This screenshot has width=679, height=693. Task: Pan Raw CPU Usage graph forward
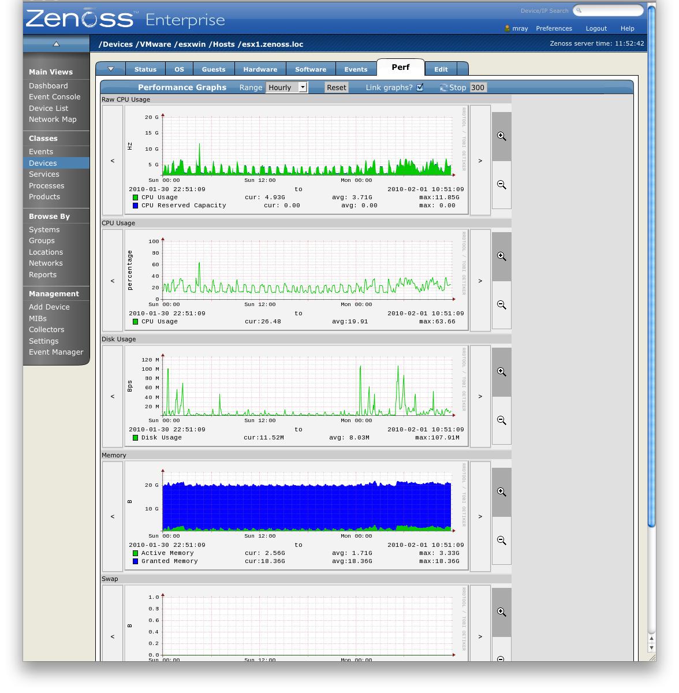[x=480, y=161]
